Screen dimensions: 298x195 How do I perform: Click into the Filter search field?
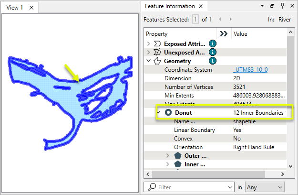click(x=191, y=187)
